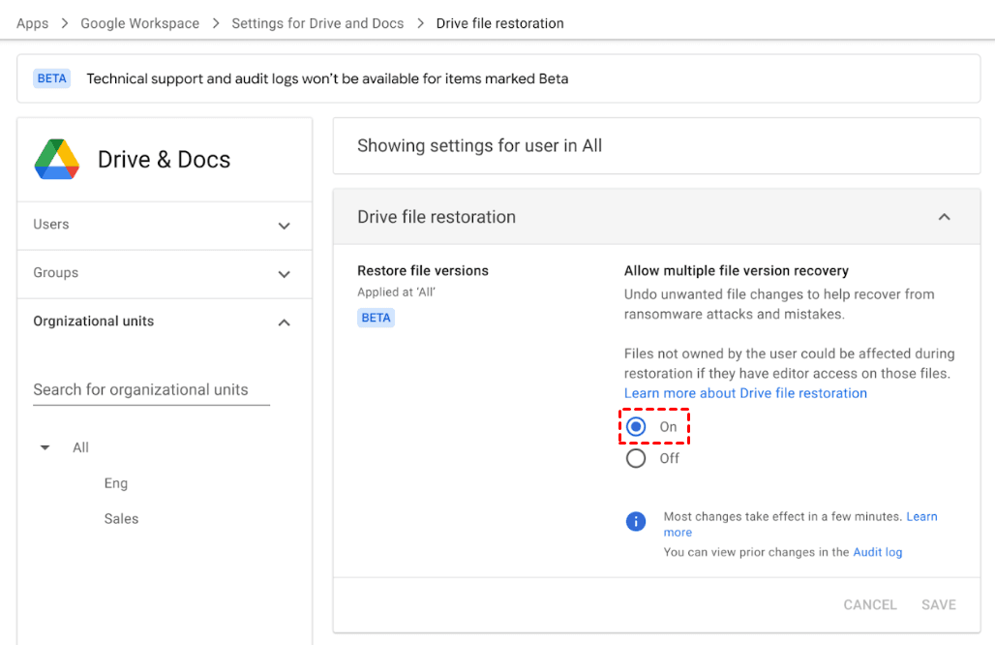Image resolution: width=995 pixels, height=645 pixels.
Task: Click the Search for organizational units field
Action: click(151, 389)
